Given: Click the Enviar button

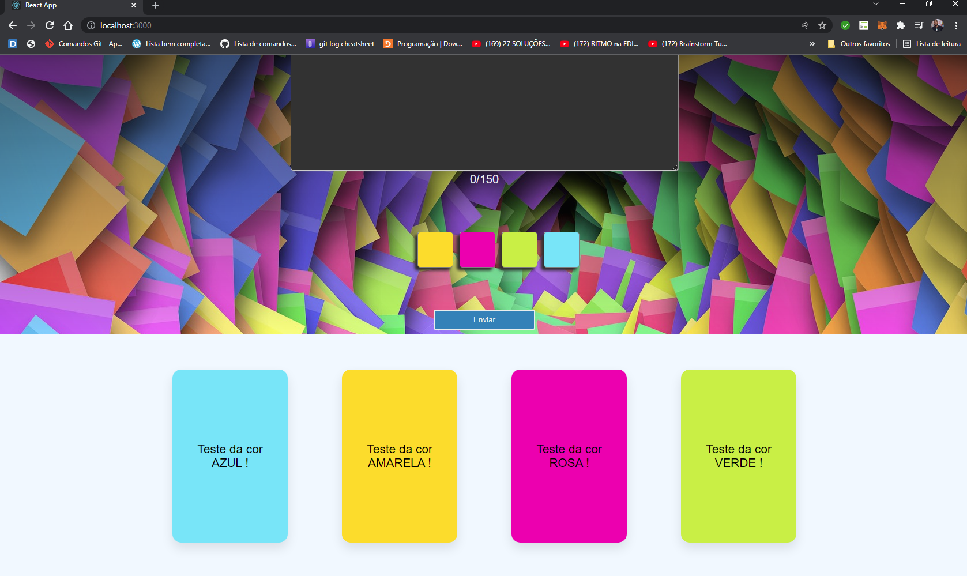Looking at the screenshot, I should 484,319.
